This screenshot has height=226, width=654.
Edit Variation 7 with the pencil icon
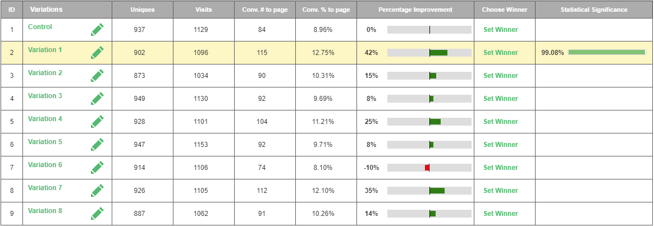coord(97,191)
